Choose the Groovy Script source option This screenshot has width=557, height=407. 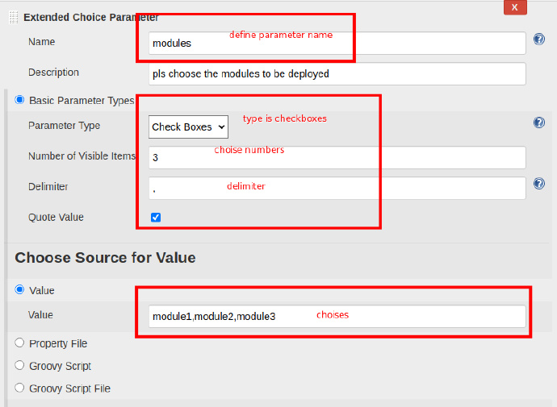coord(19,365)
